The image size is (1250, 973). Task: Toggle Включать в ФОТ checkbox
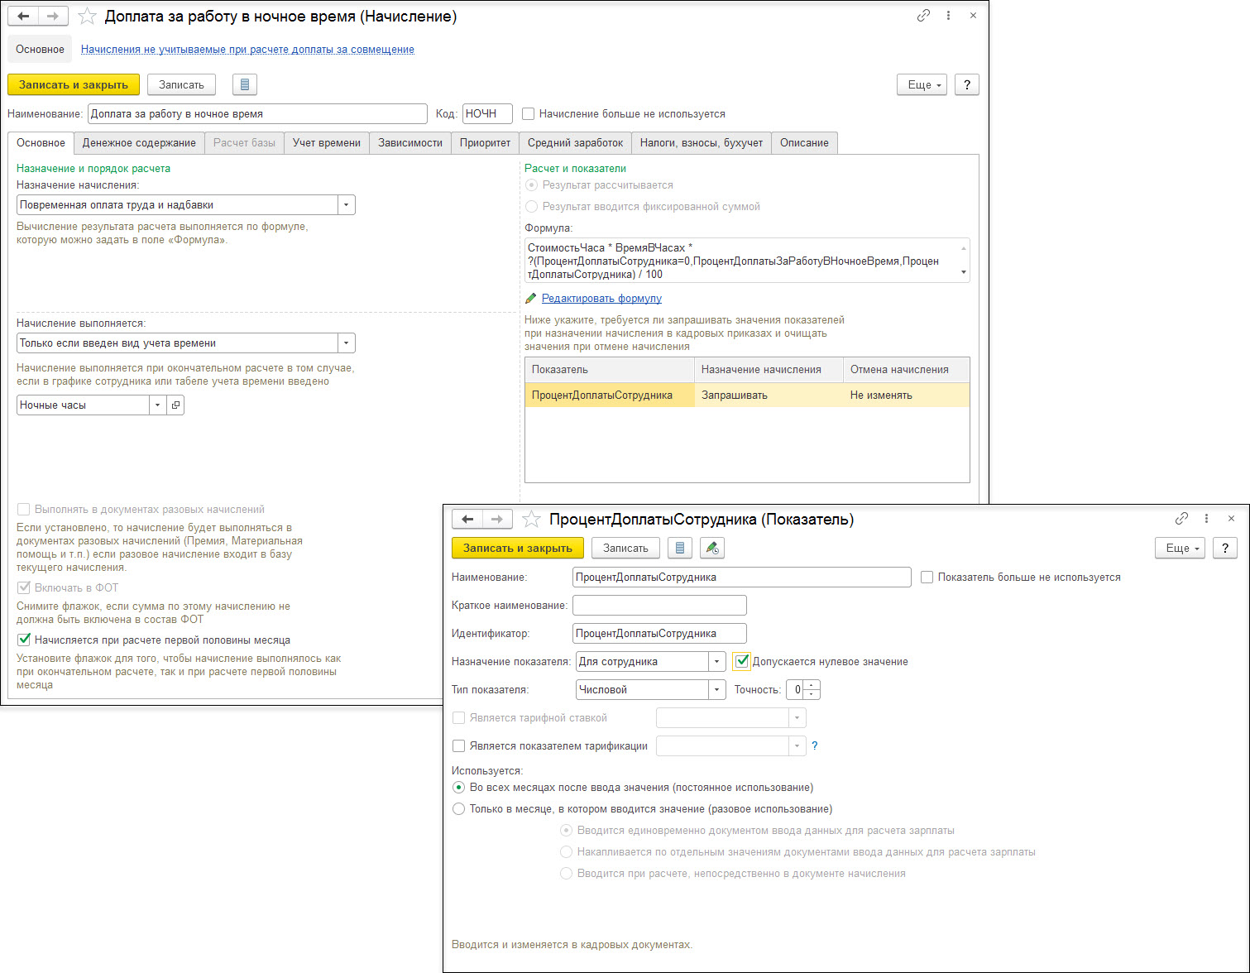(x=24, y=587)
